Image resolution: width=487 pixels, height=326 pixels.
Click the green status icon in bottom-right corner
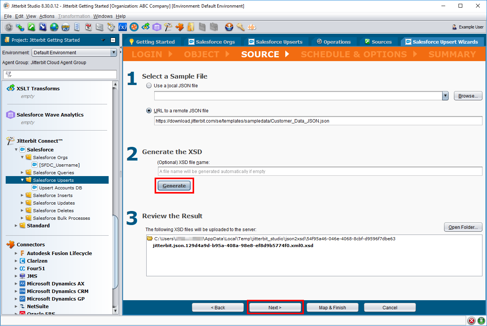pyautogui.click(x=481, y=321)
